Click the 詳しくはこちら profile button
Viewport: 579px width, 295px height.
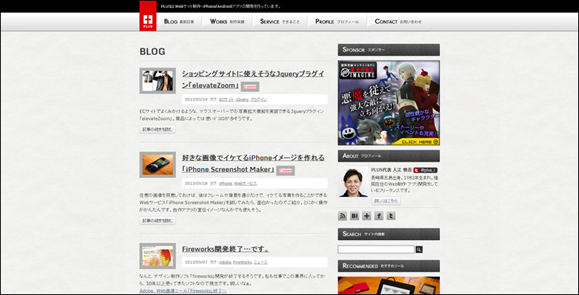tap(386, 201)
